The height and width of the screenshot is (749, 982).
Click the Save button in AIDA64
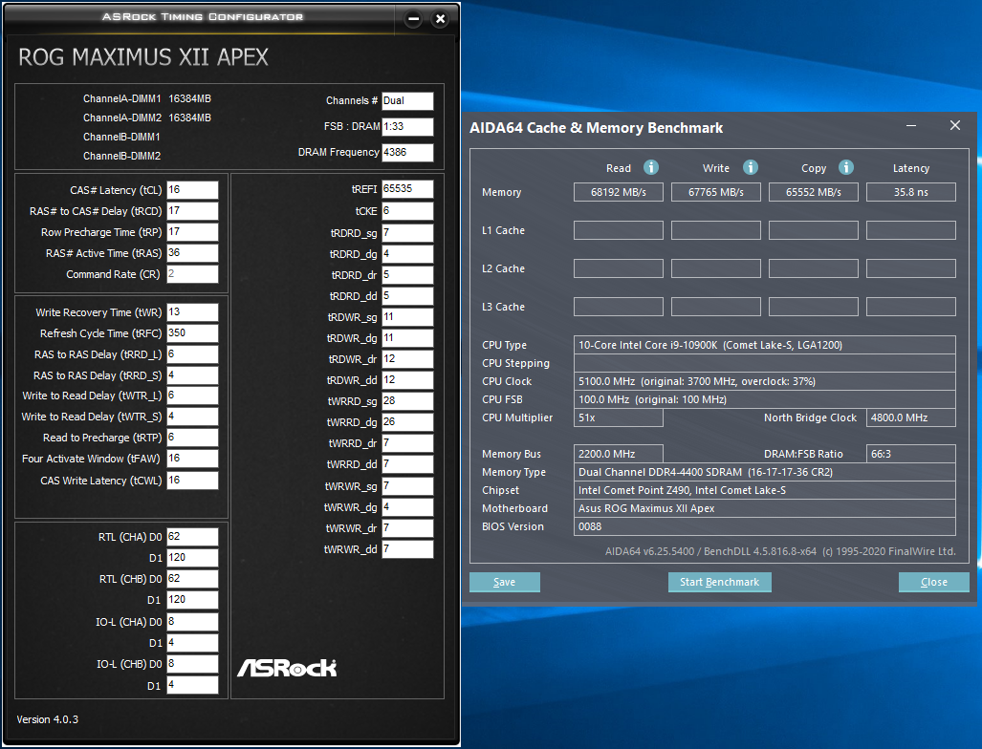click(x=505, y=582)
